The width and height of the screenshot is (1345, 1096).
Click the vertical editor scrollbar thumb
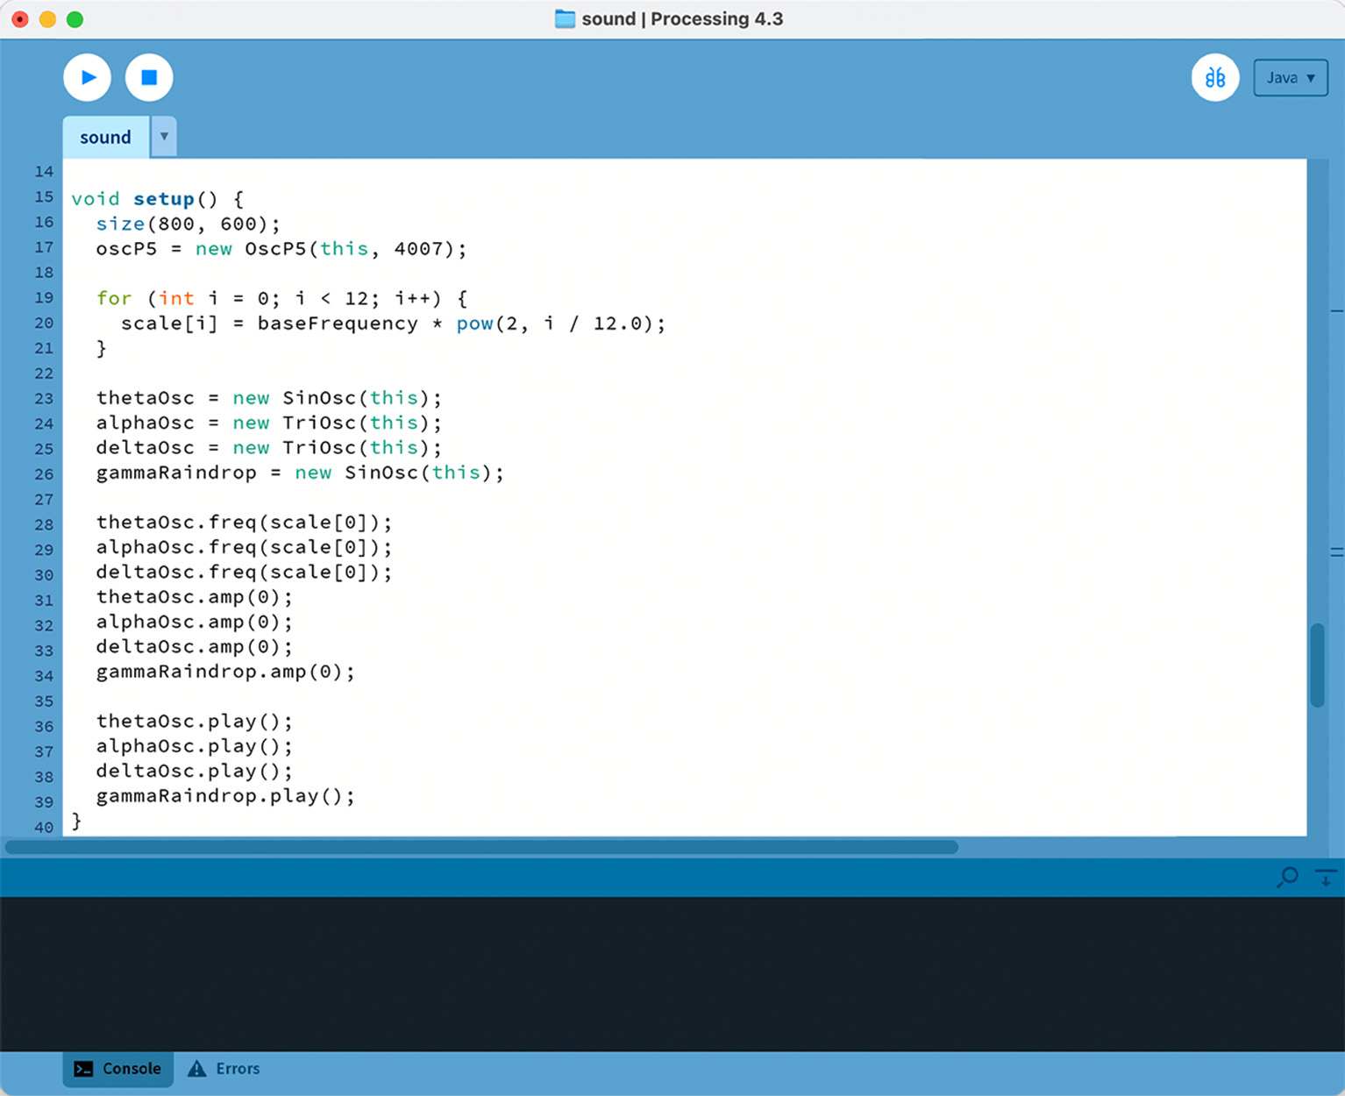tap(1316, 665)
